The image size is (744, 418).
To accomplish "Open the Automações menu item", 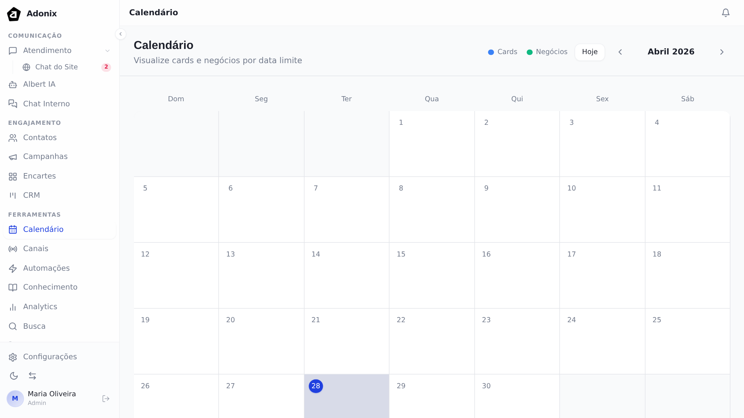I will click(60, 269).
